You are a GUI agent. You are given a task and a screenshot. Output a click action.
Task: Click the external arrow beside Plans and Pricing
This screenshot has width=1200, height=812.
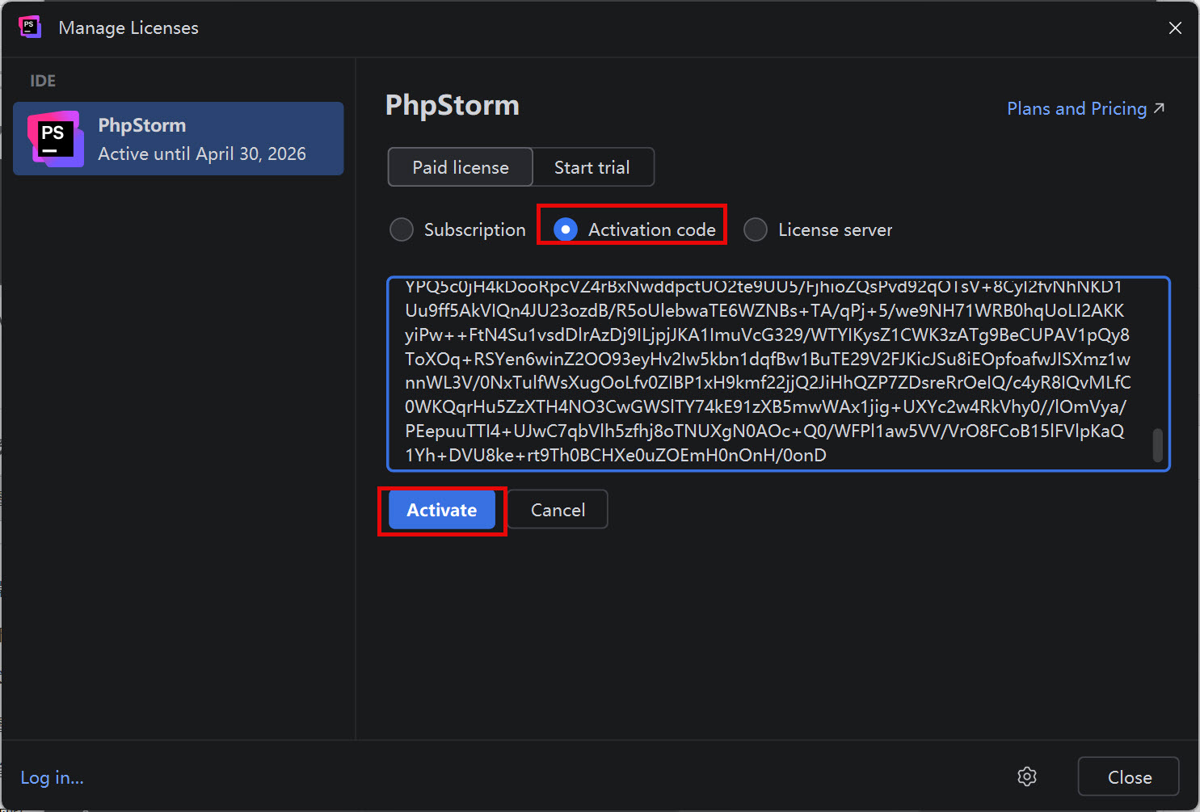coord(1159,108)
